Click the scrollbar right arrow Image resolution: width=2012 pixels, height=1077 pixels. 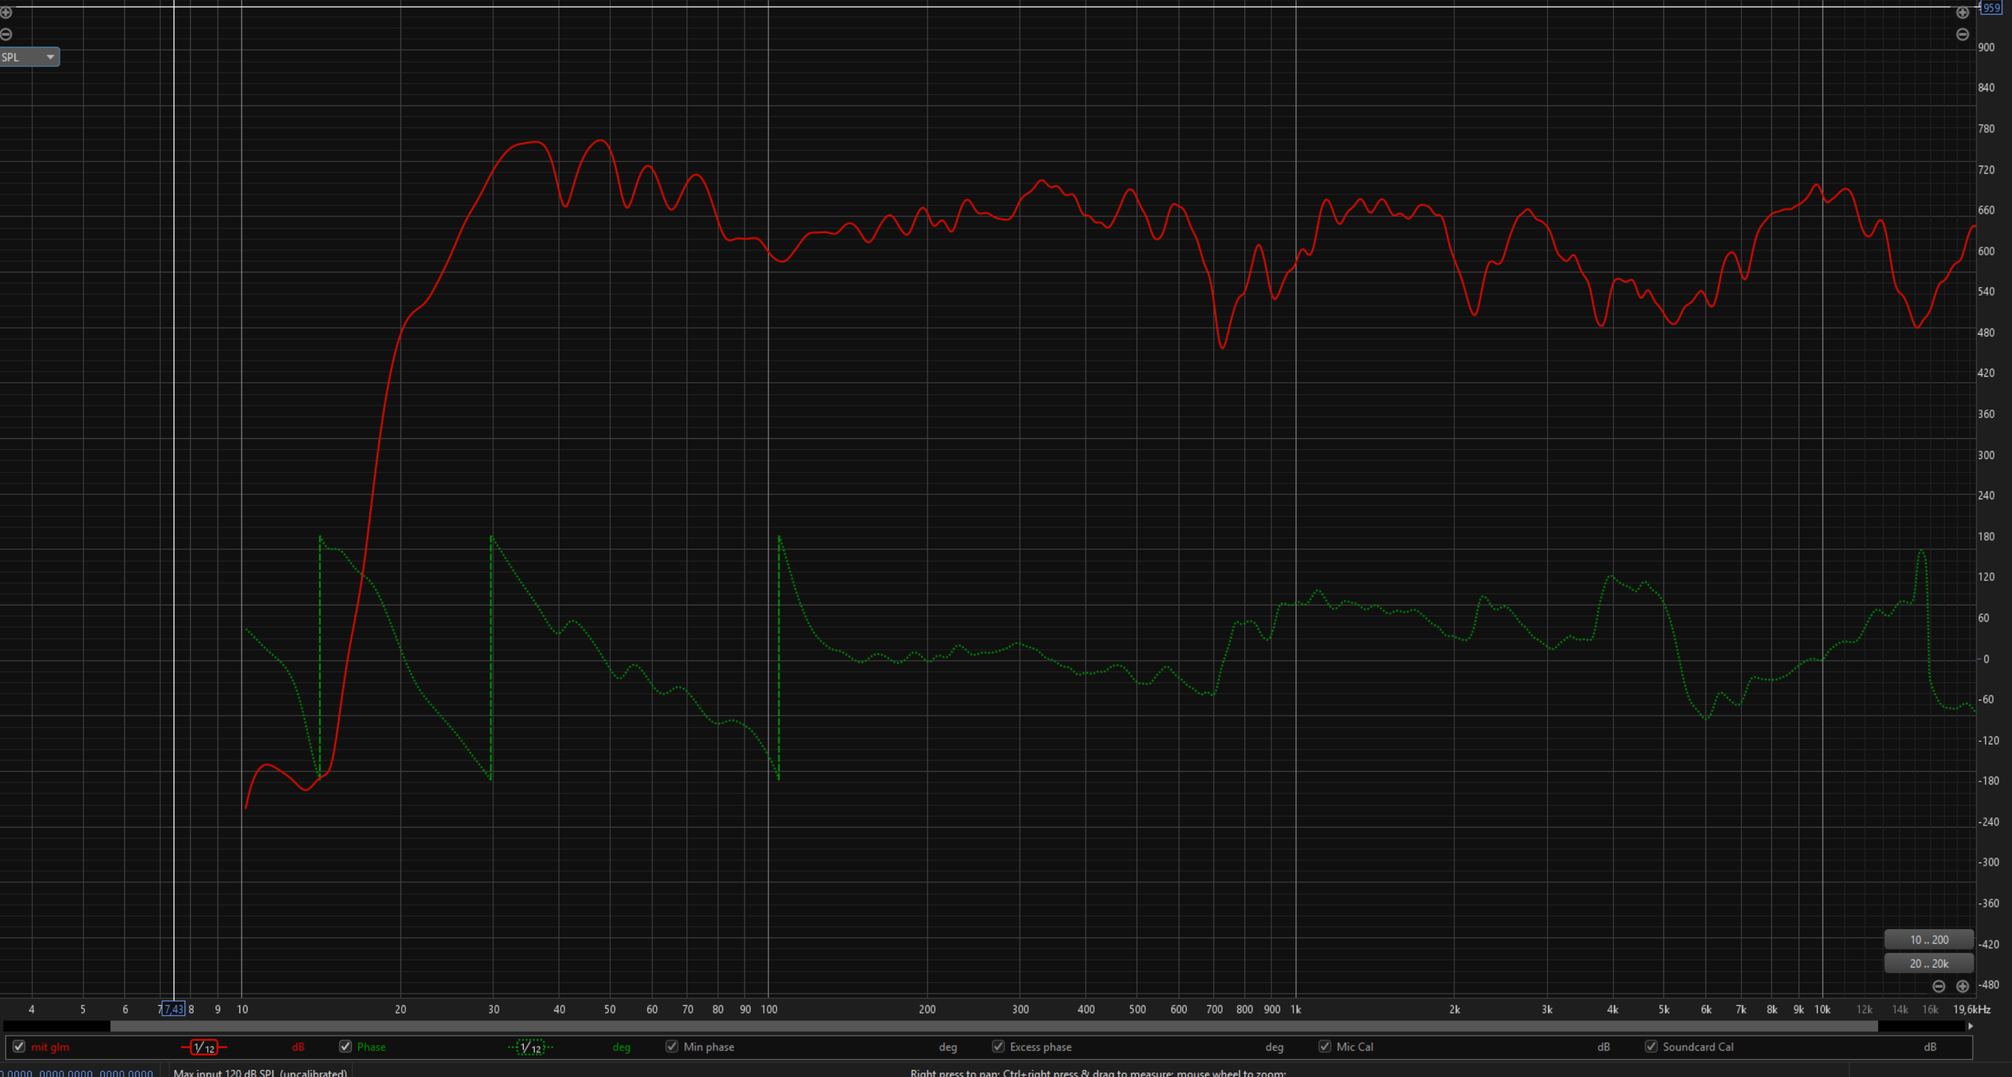click(x=1971, y=1026)
